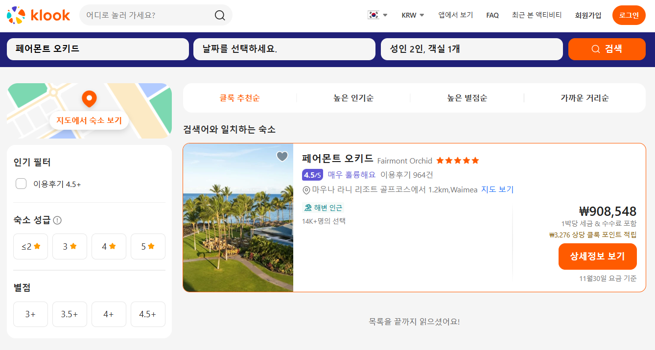655x350 pixels.
Task: Click ₩3,276 상당 클룩 포인트 적립 text
Action: click(x=593, y=235)
